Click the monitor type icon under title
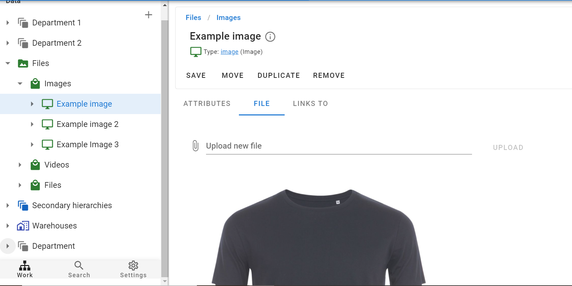 [x=196, y=52]
